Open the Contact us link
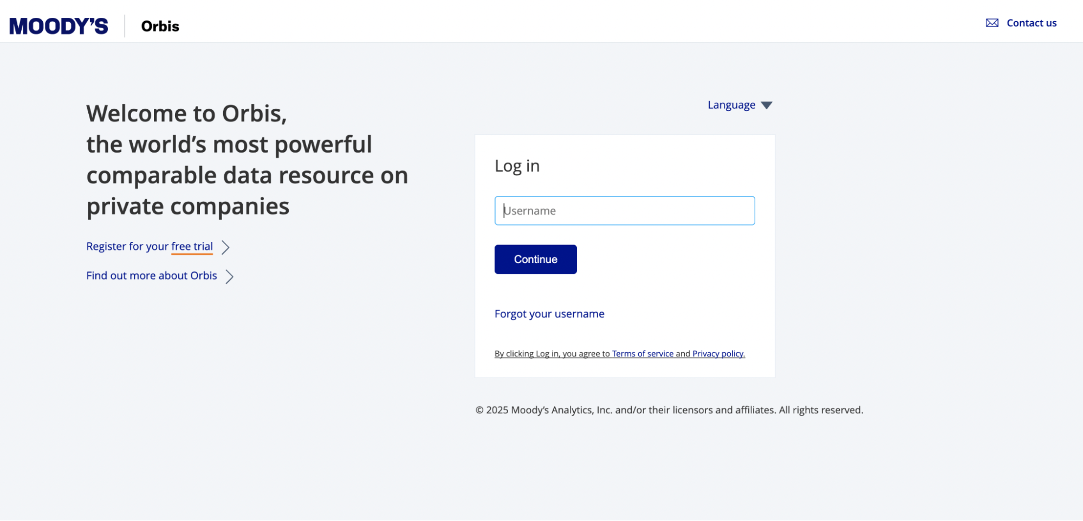This screenshot has width=1083, height=521. (1032, 23)
